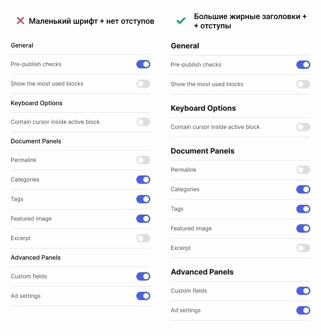Turn off Categories toggle in the left panel
The width and height of the screenshot is (321, 335).
click(143, 180)
